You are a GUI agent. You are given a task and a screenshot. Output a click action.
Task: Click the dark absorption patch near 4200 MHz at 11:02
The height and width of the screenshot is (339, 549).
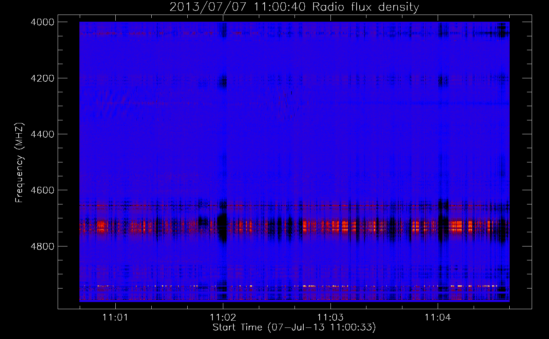(223, 81)
